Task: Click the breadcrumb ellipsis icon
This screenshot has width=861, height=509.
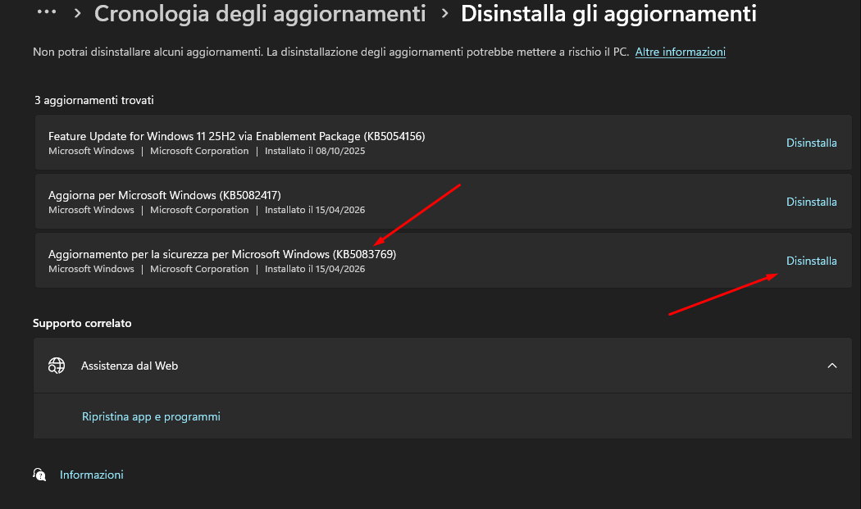Action: click(x=47, y=12)
